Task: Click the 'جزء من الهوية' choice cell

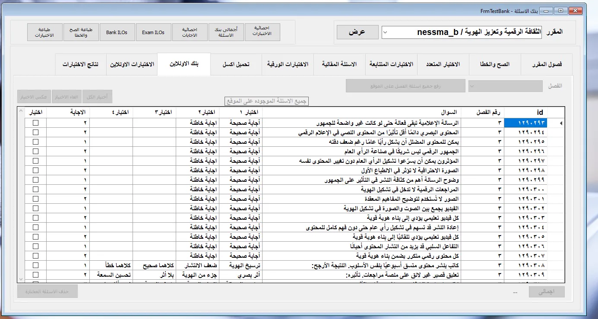Action: click(197, 275)
